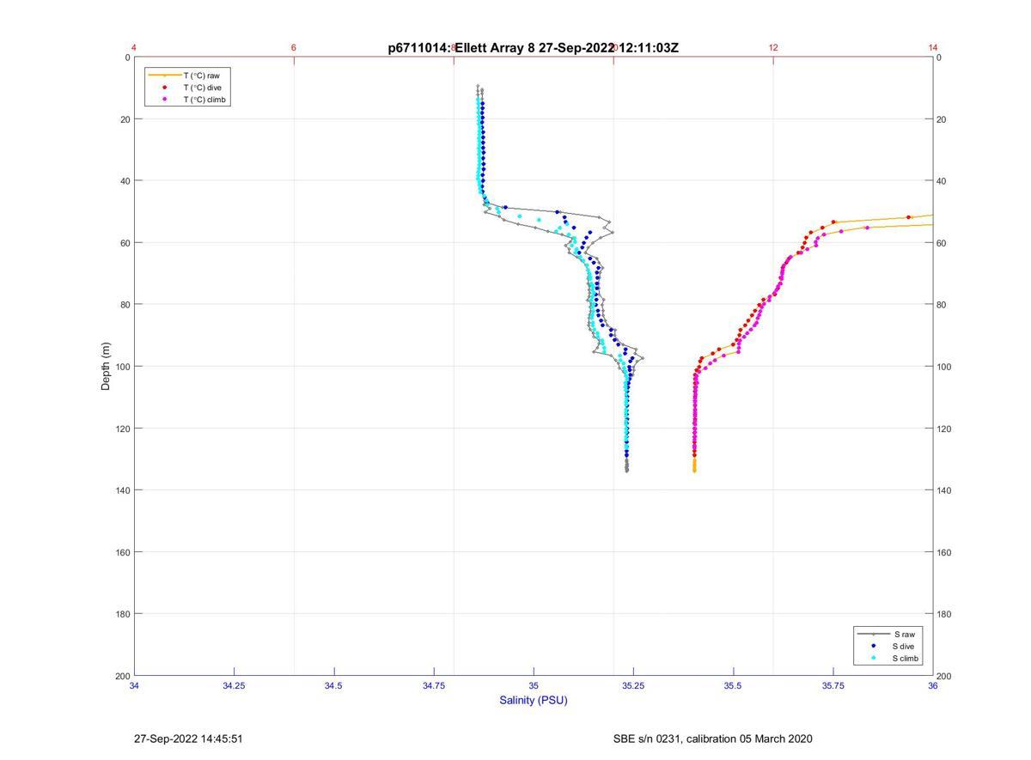Click right-axis depth tick '180'

point(945,614)
